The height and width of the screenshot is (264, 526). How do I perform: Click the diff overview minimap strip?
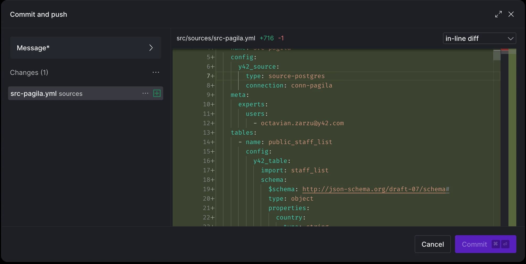(x=512, y=137)
